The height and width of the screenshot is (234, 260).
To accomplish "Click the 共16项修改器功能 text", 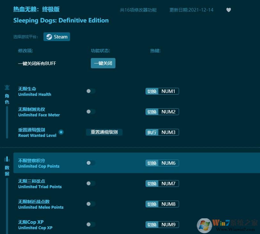I will (138, 10).
